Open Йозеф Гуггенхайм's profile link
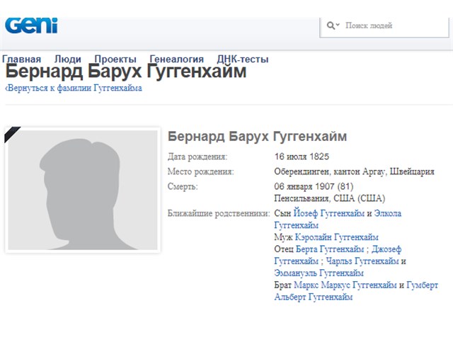The height and width of the screenshot is (340, 453). pos(329,213)
